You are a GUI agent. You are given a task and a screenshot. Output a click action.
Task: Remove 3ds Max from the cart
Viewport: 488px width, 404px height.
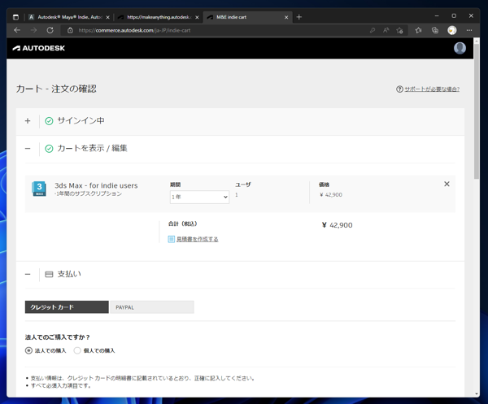tap(447, 185)
